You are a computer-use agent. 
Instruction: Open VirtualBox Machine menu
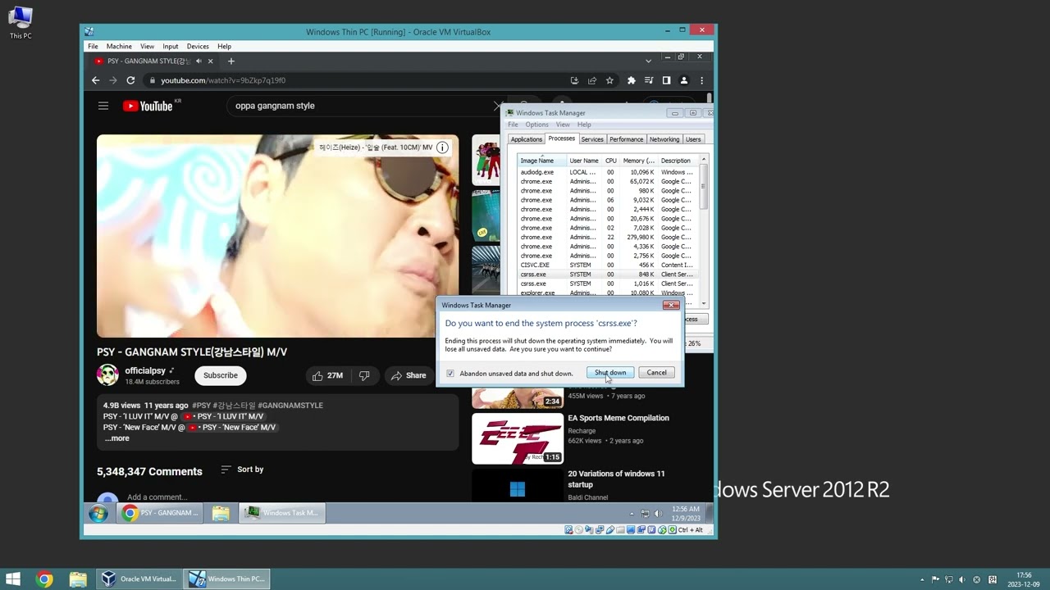[119, 47]
